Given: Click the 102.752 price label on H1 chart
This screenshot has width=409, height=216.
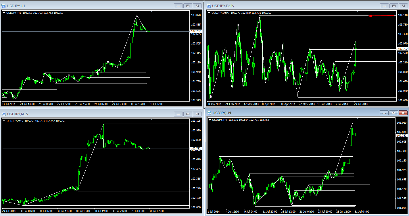Looking at the screenshot, I should pos(196,31).
